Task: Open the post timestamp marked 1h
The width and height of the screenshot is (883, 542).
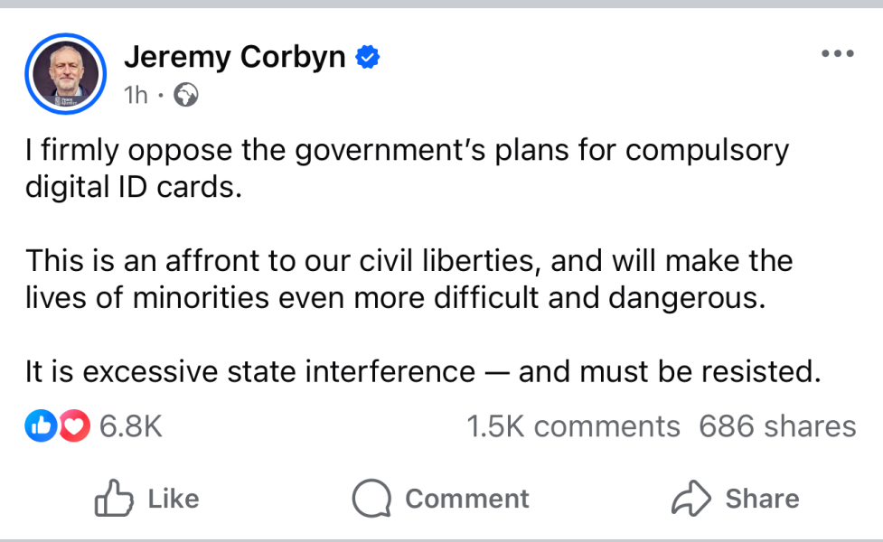Action: pyautogui.click(x=134, y=94)
